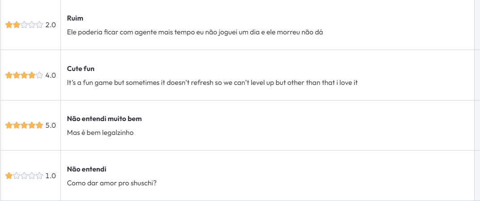Click the 4.0 star rating icons
This screenshot has height=201, width=480.
(x=24, y=75)
